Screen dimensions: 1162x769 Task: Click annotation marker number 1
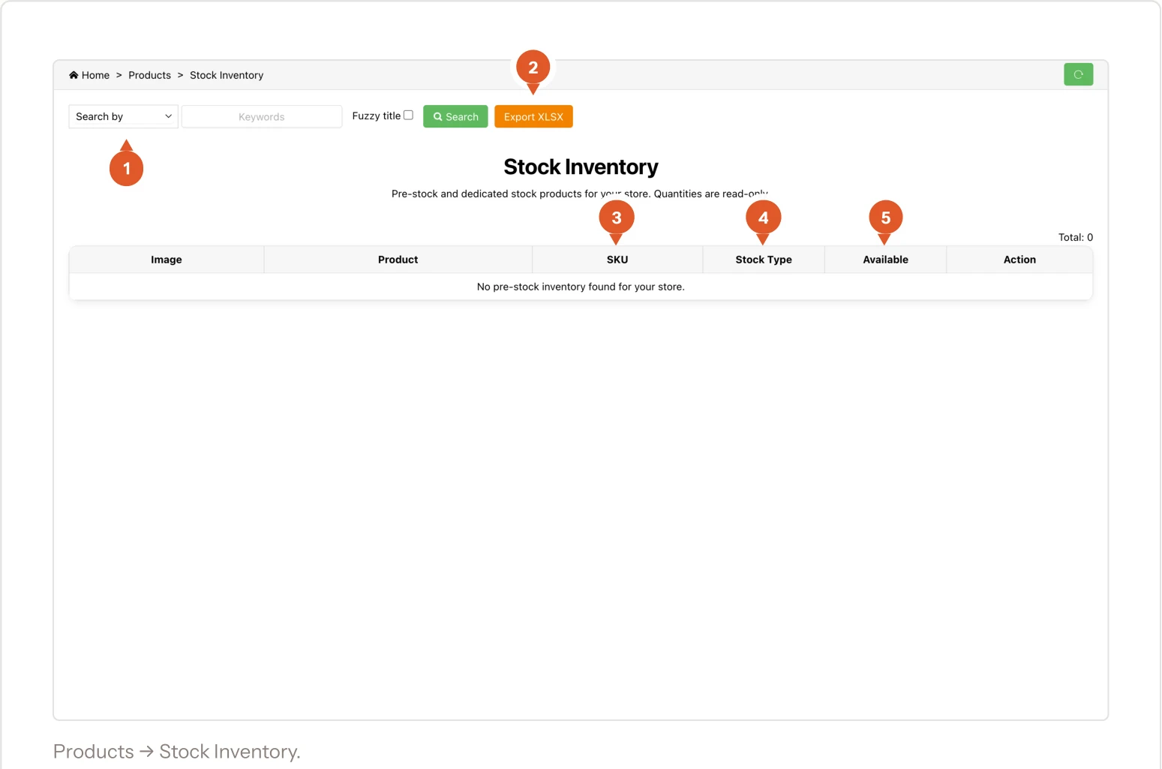126,168
